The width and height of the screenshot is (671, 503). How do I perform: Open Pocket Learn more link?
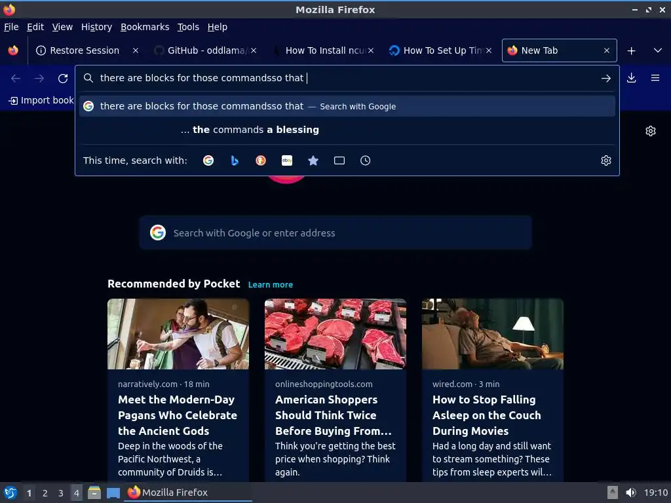pos(271,285)
